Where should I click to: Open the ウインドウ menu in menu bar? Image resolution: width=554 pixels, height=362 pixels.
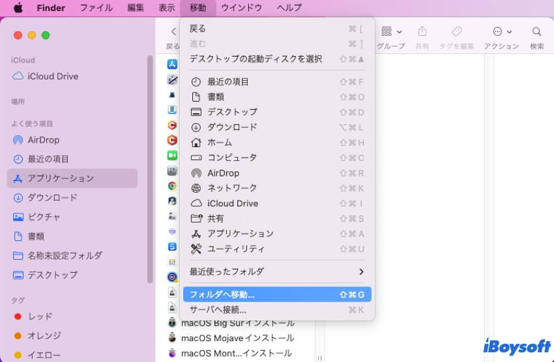pos(241,8)
